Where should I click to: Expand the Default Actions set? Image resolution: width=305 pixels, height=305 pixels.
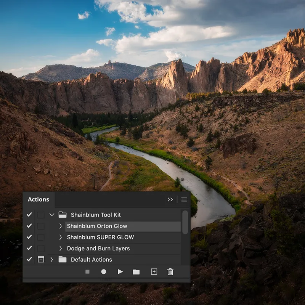tap(51, 260)
